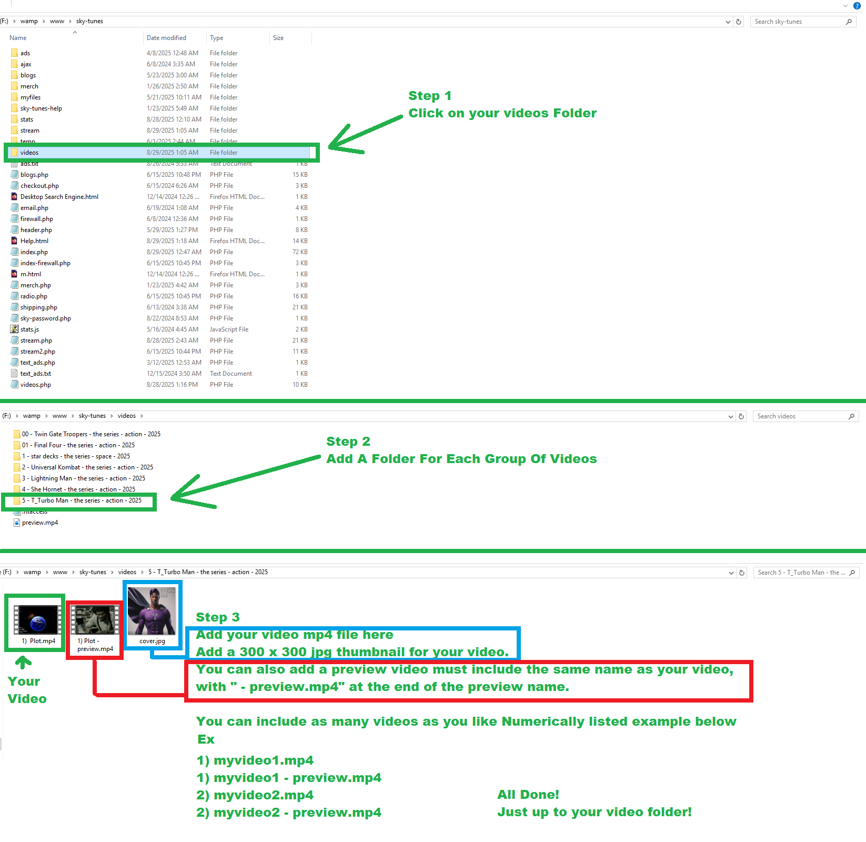Screen dimensions: 866x842
Task: Sort by the Date modified column header
Action: [x=166, y=38]
